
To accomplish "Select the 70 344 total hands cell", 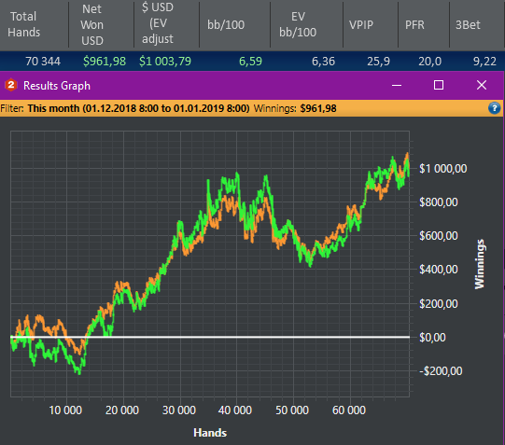I will (43, 62).
